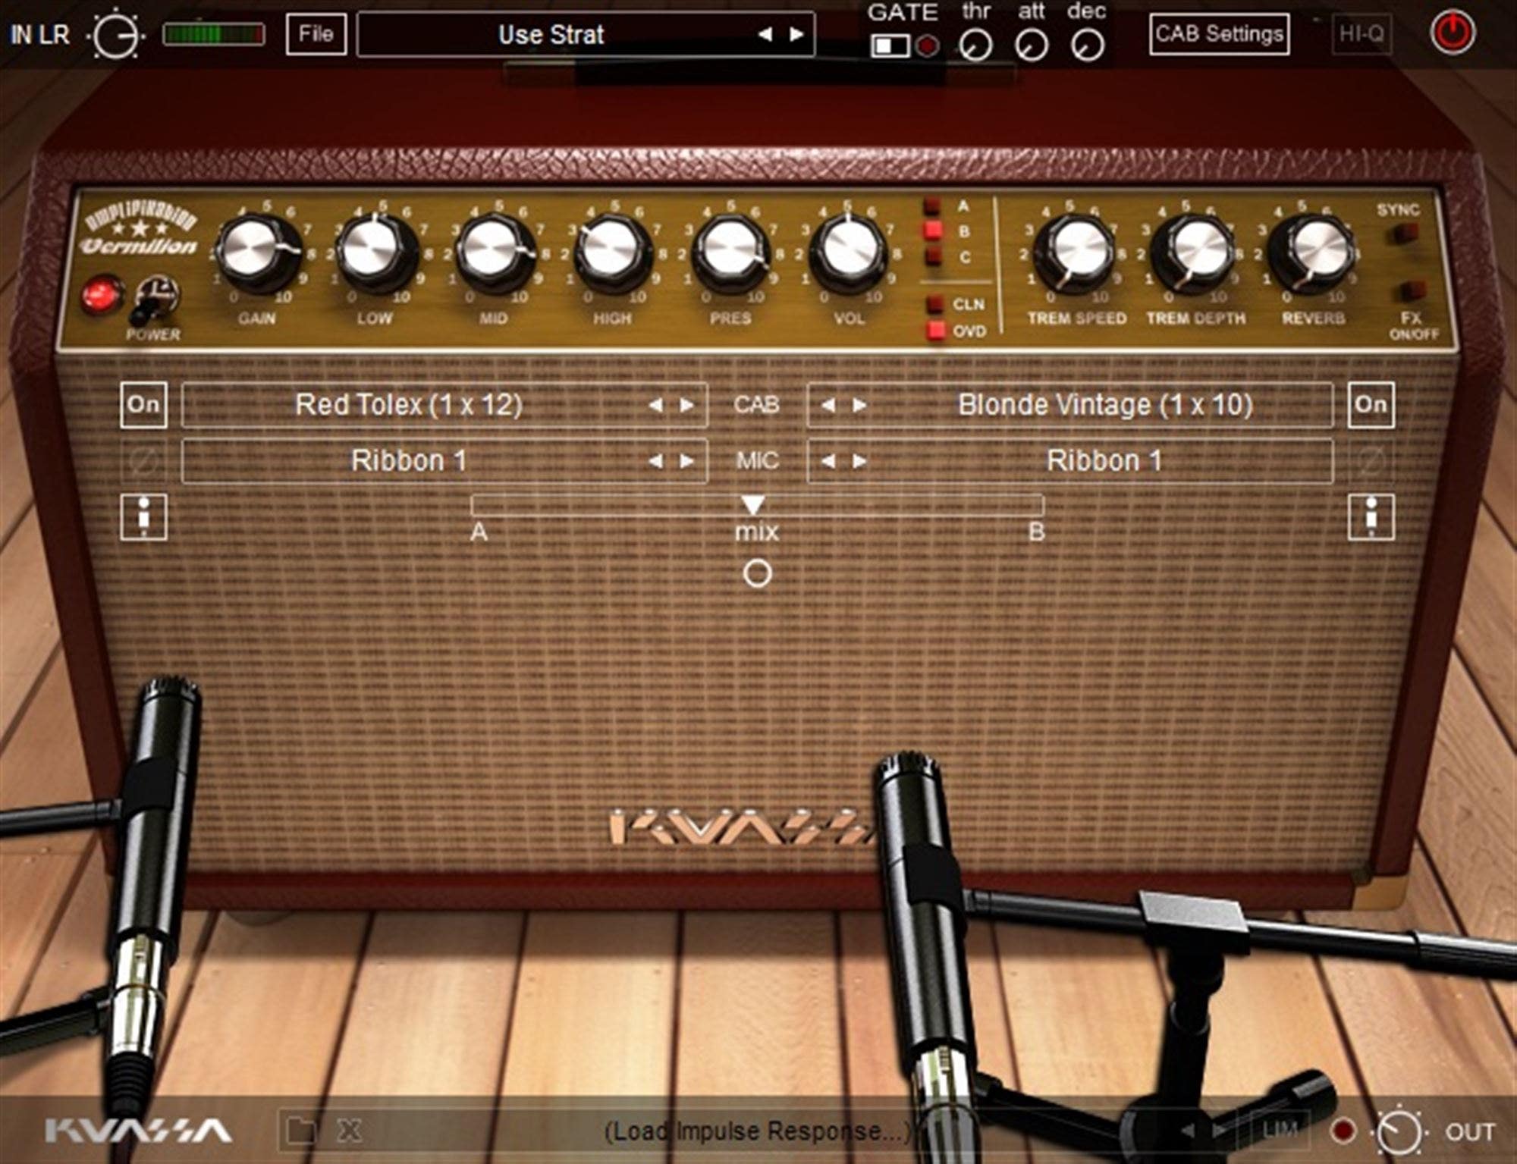
Task: Click the PRES presence knob
Action: pyautogui.click(x=730, y=253)
